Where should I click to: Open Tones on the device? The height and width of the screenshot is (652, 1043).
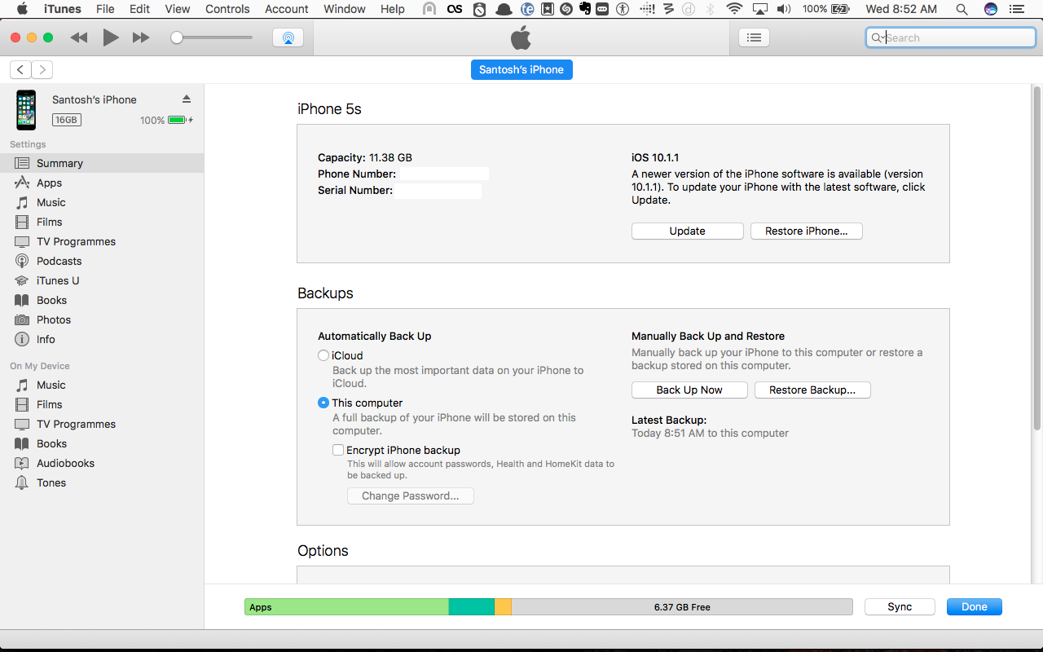tap(102, 482)
